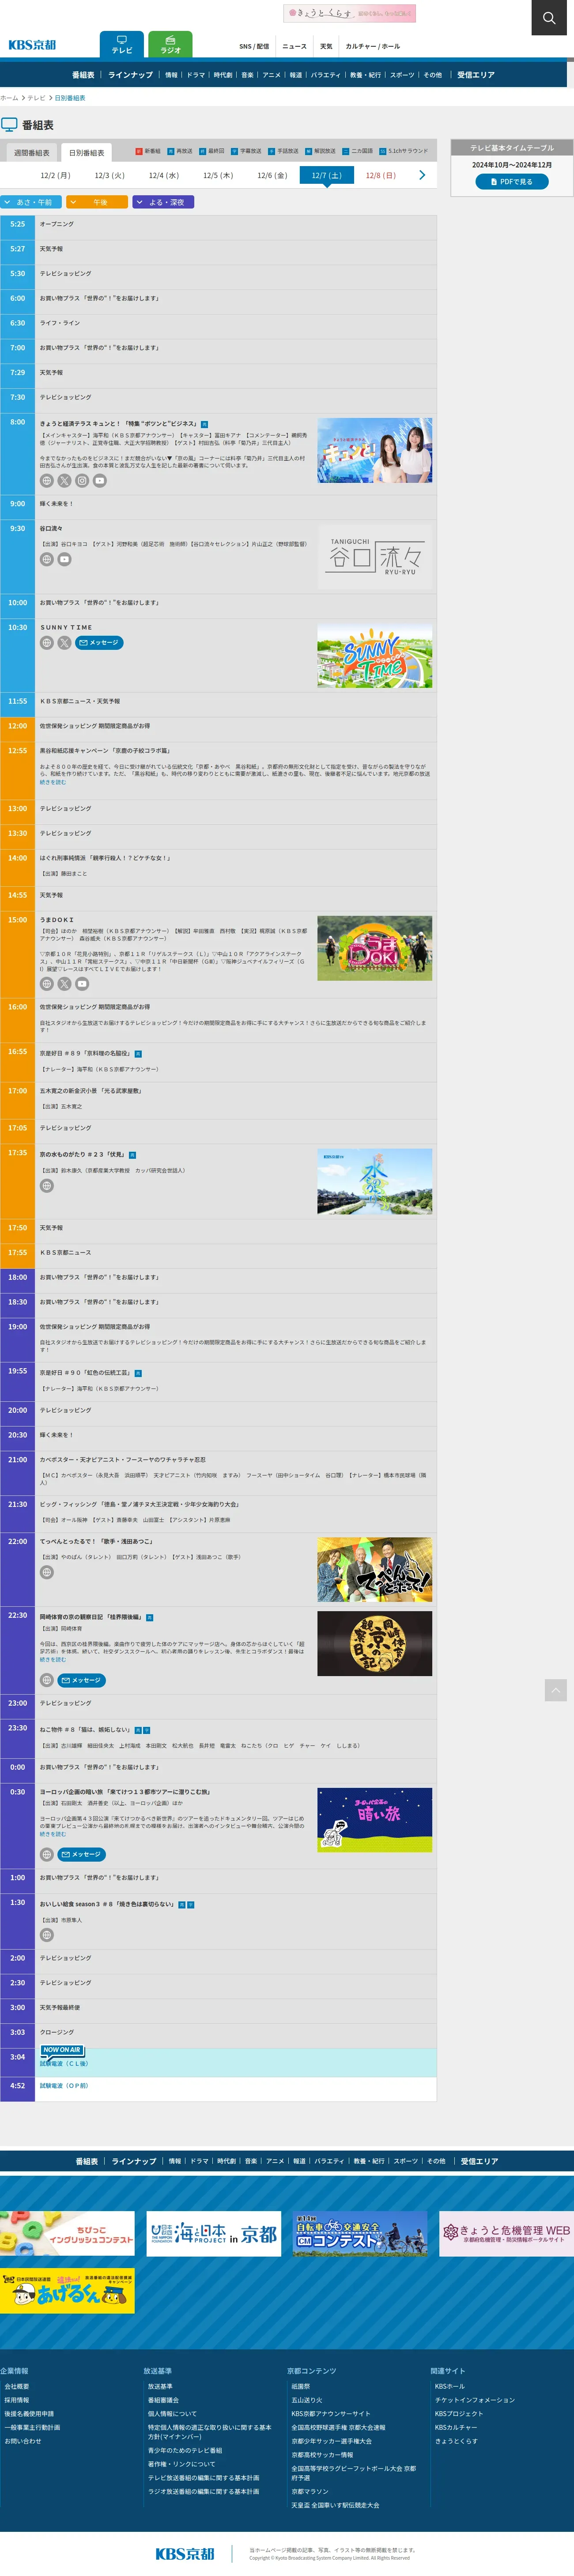Open X icon for うまDOKI

coord(64,984)
